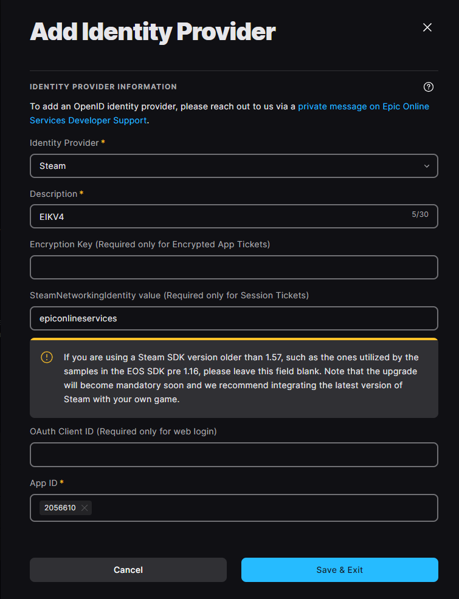459x599 pixels.
Task: Click the Identity Provider Information section header
Action: click(103, 87)
